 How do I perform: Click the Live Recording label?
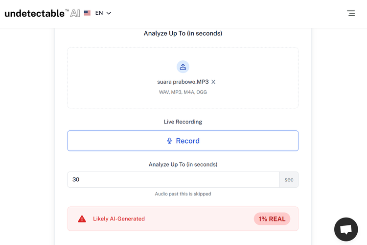[183, 122]
